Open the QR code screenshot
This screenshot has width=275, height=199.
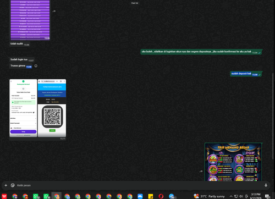(52, 108)
